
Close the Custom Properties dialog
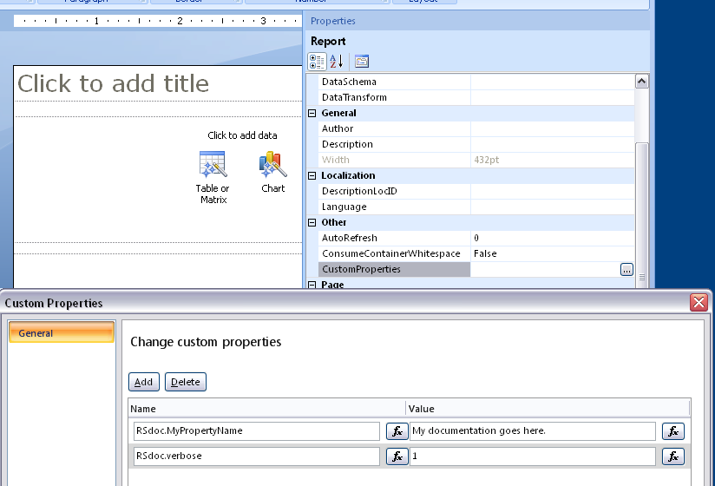(x=699, y=303)
